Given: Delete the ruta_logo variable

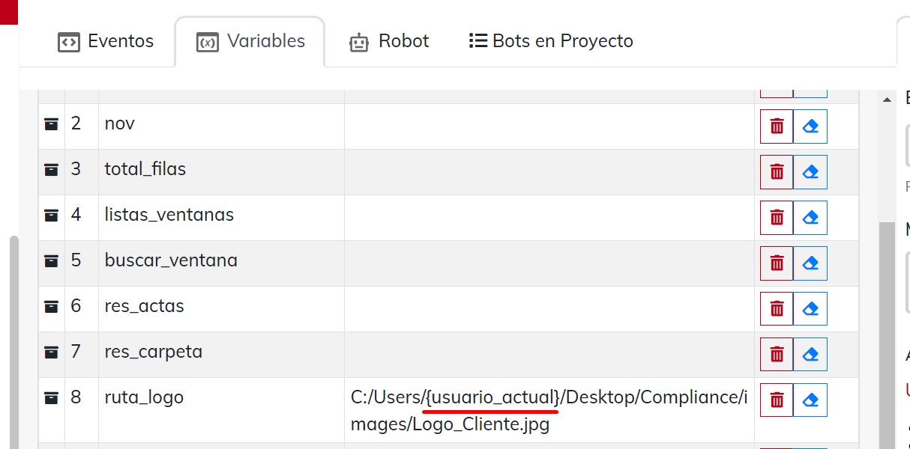Looking at the screenshot, I should pos(777,400).
